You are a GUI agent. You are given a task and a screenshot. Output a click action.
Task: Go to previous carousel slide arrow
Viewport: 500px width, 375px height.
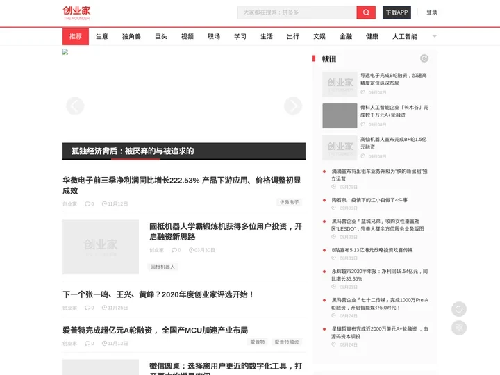(x=75, y=106)
